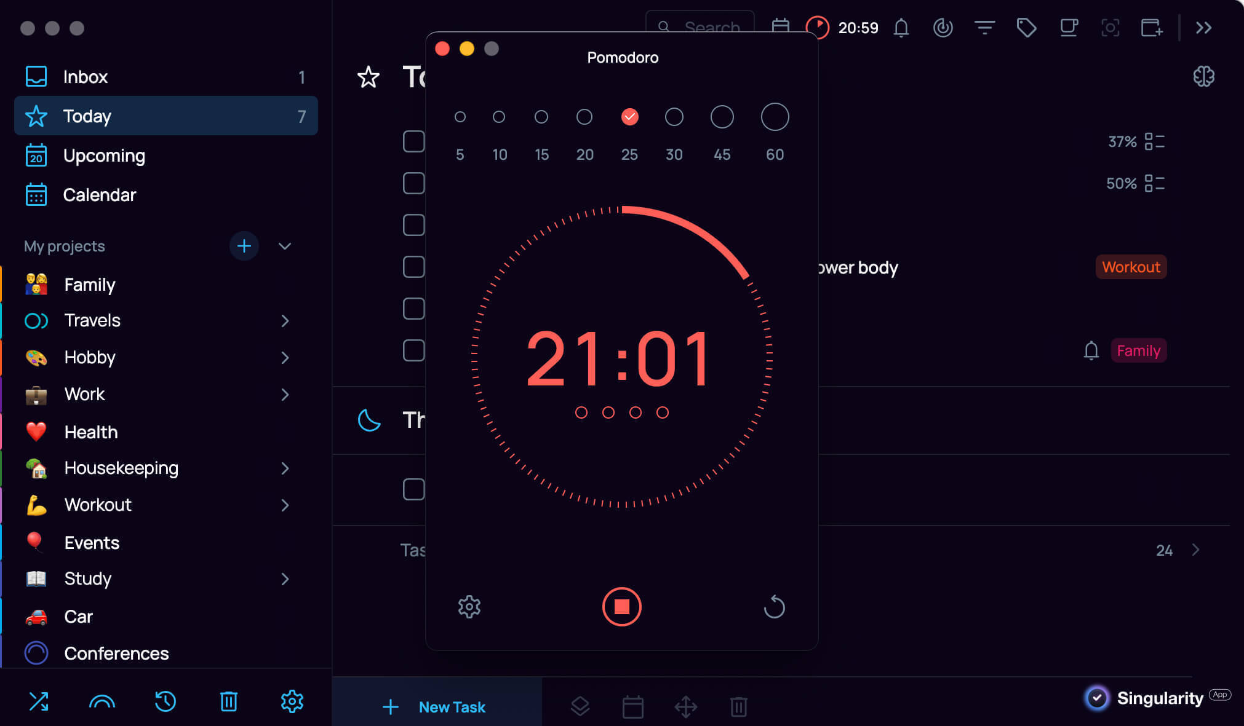Open the trash in sidebar footer

pos(229,701)
